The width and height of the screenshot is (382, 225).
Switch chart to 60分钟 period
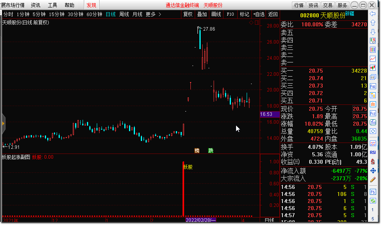click(x=94, y=15)
